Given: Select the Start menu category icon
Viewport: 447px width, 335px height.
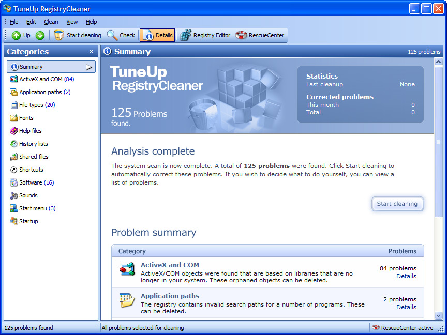Looking at the screenshot, I should coord(13,208).
